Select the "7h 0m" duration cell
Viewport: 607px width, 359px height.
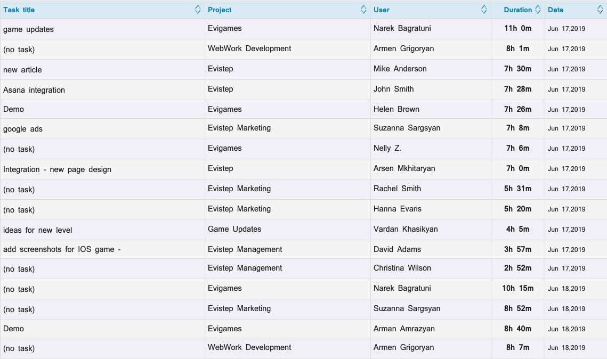[x=518, y=169]
